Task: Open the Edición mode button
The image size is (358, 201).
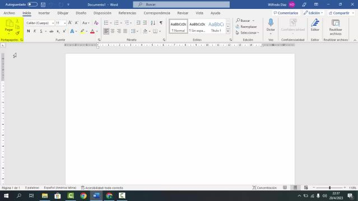Action: 313,13
